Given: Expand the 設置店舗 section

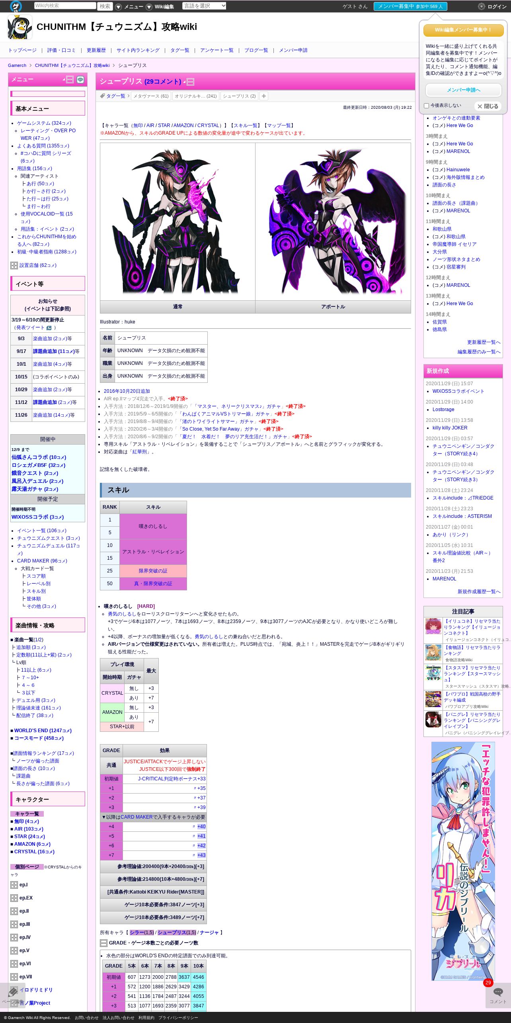Looking at the screenshot, I should [x=14, y=265].
